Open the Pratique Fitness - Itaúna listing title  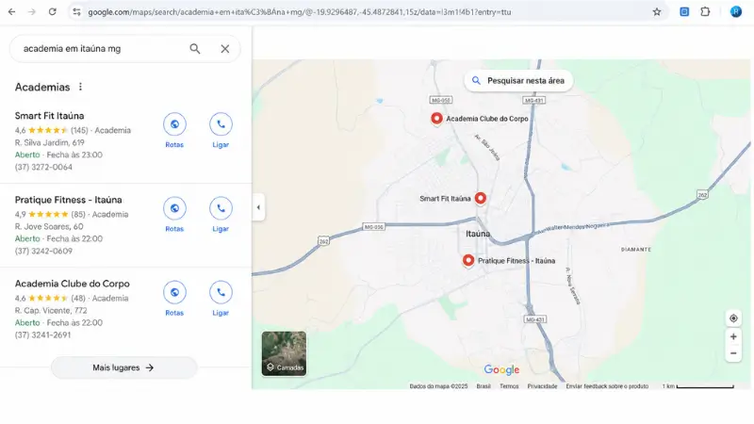[68, 200]
